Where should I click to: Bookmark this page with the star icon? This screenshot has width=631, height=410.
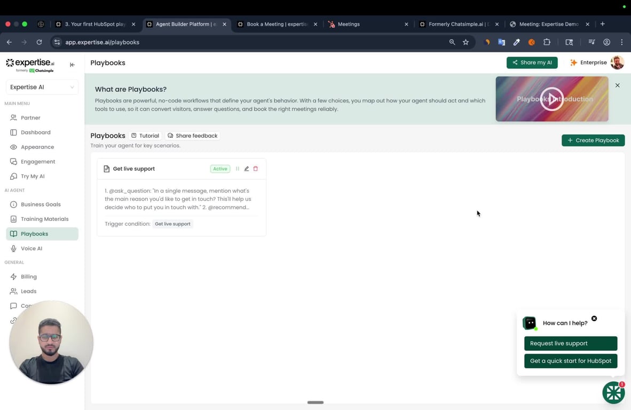[466, 42]
